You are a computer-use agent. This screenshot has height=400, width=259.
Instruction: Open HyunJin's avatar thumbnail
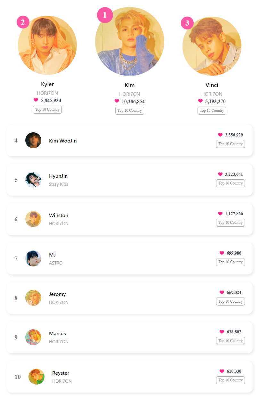(33, 180)
